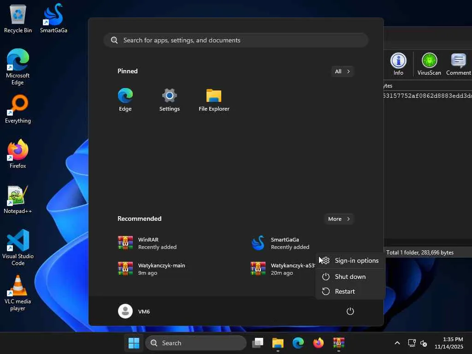Expand All pinned apps list

pos(342,71)
